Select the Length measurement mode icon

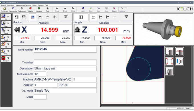tap(81, 17)
